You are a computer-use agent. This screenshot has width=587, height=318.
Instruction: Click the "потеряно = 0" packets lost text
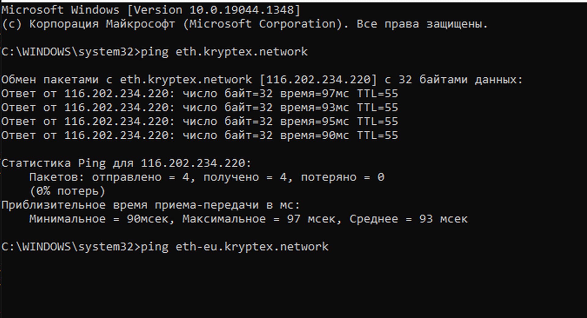click(342, 177)
